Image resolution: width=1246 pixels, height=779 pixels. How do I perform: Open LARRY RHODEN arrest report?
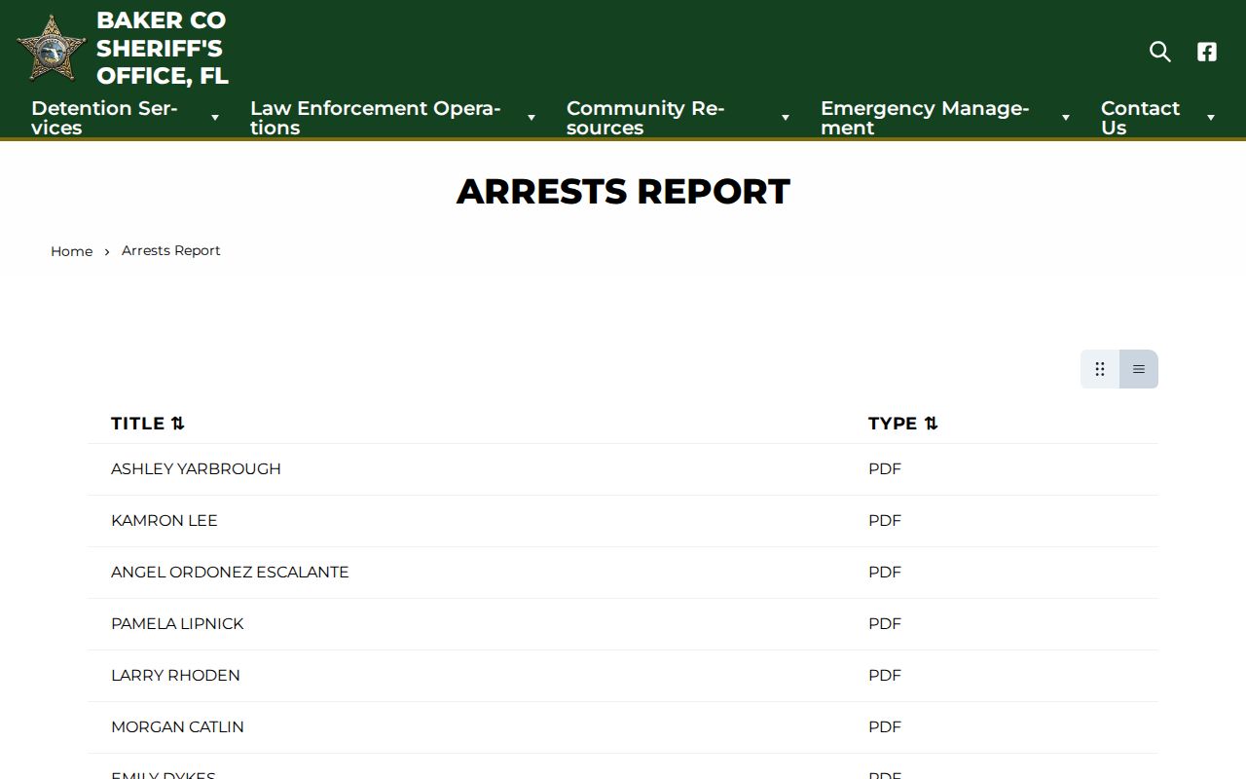(x=175, y=676)
